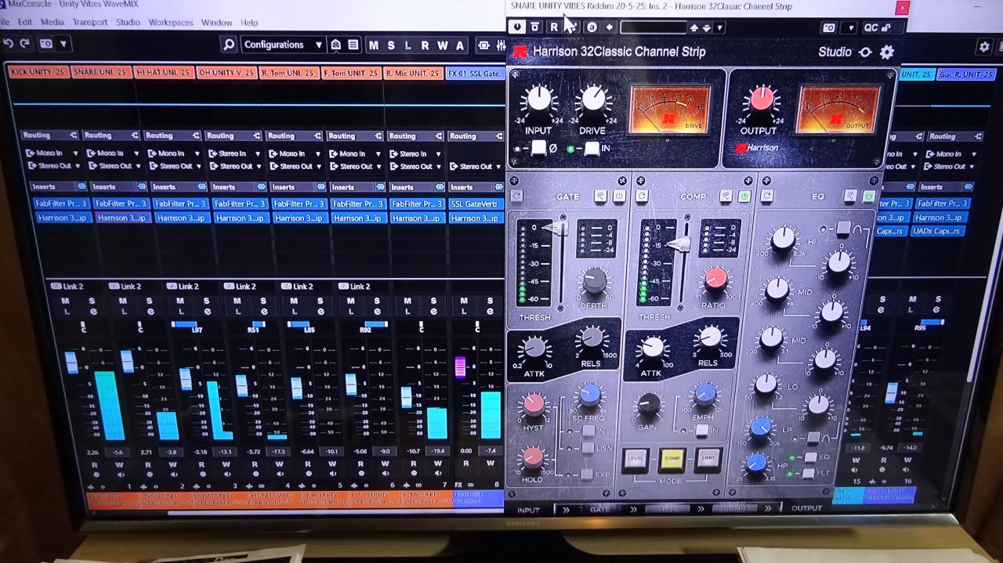Click the plugin snapshot camera icon

tap(828, 27)
